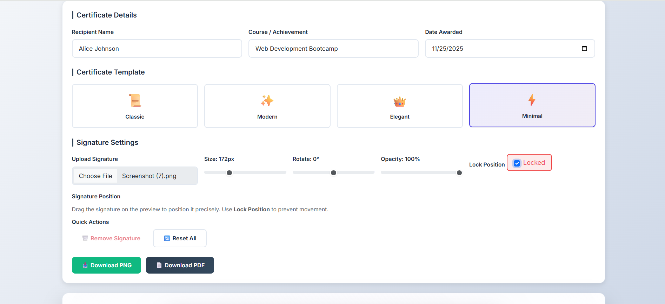
Task: Click the Lock Position label
Action: 487,164
